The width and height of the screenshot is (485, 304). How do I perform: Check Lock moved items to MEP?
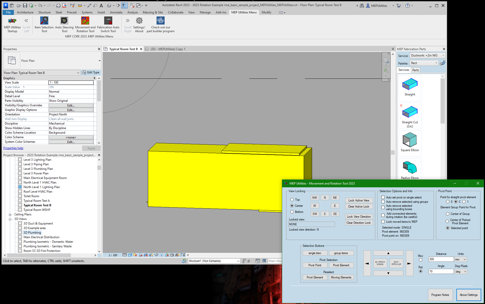point(383,222)
